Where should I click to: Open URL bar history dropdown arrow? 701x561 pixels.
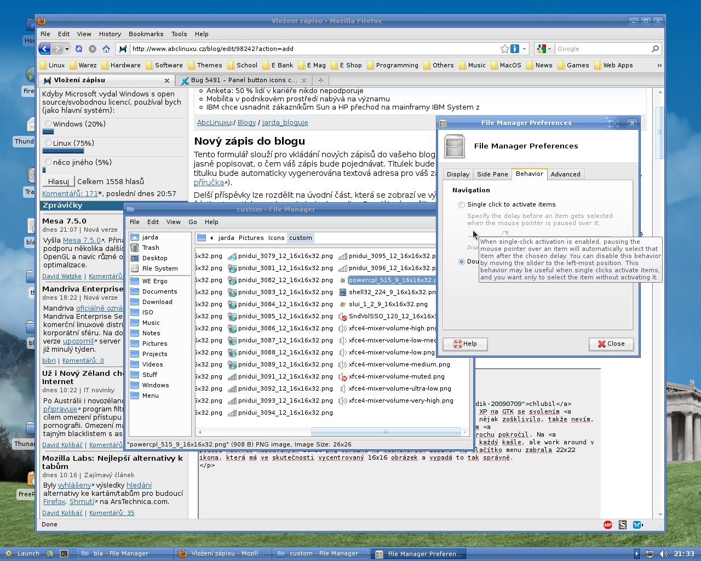(524, 49)
